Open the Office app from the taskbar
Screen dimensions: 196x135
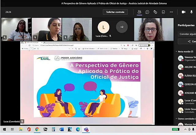pyautogui.click(x=29, y=129)
